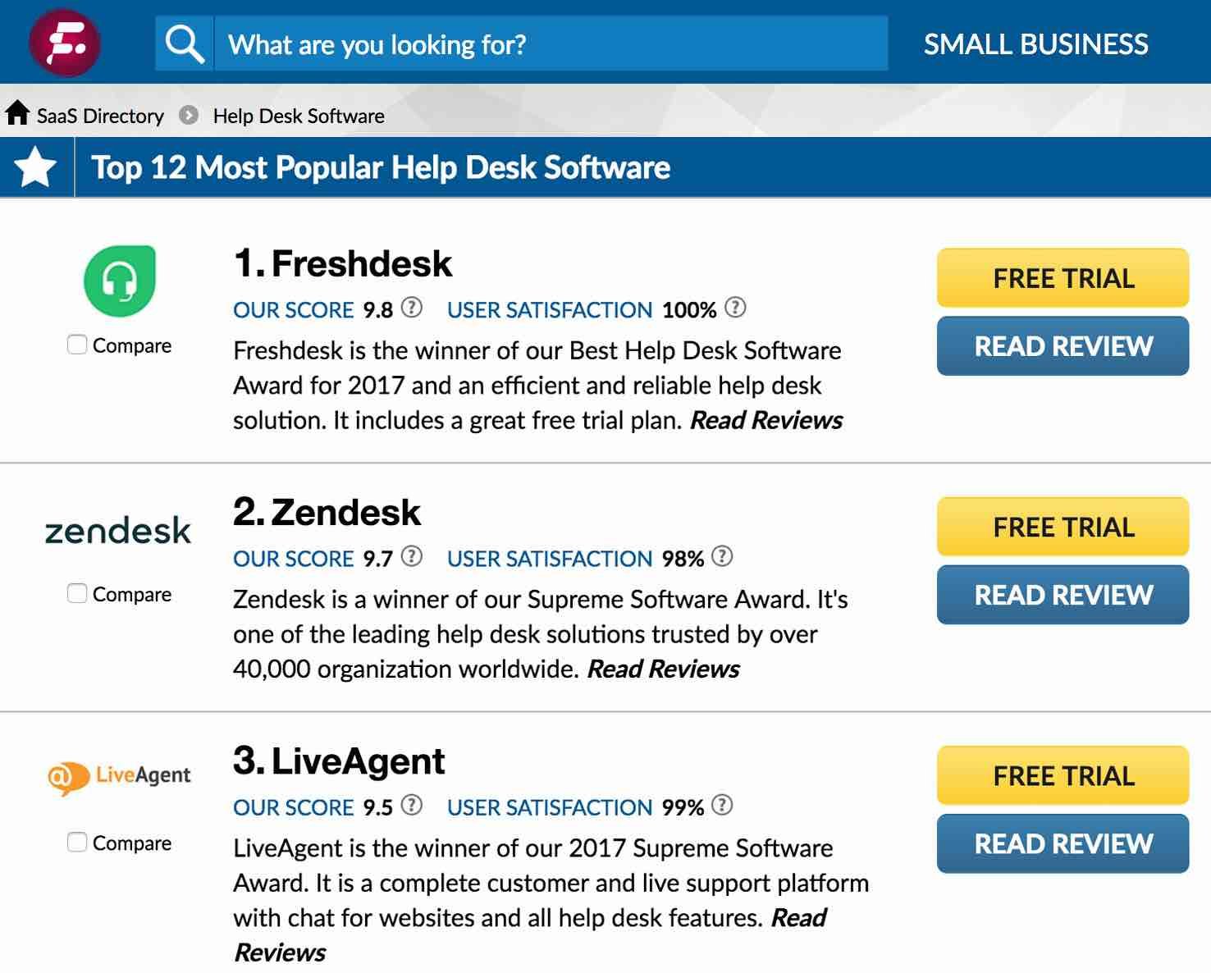Click help icon beside LiveAgent 99% satisfaction
The height and width of the screenshot is (973, 1211).
[x=722, y=806]
